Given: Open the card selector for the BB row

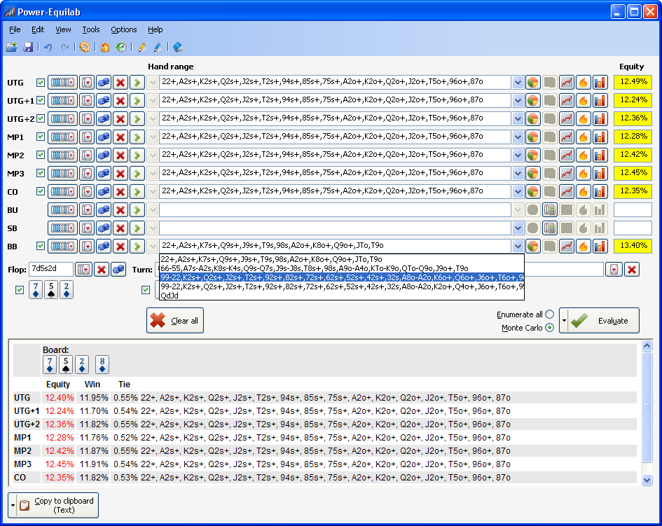Looking at the screenshot, I should coord(62,246).
